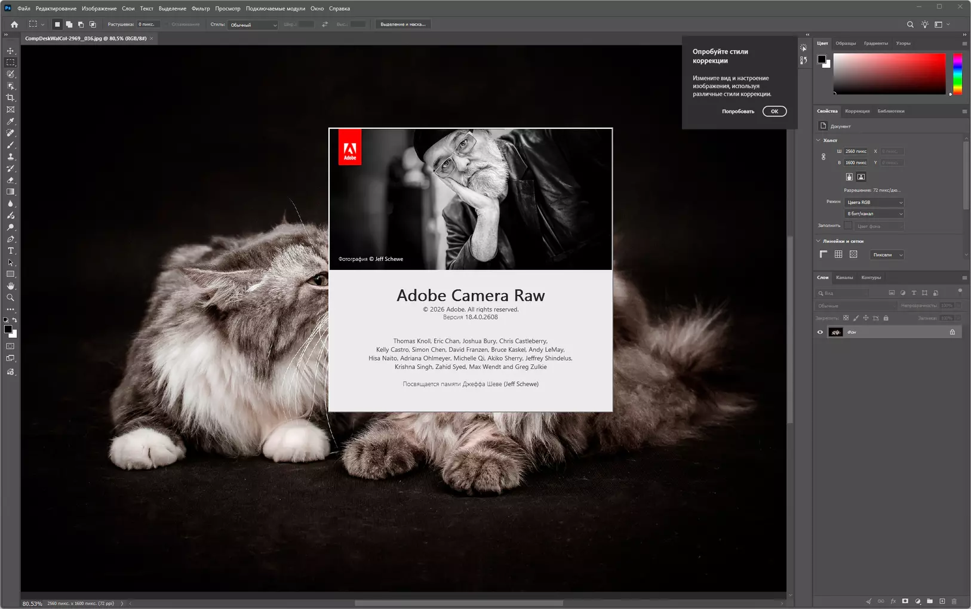Image resolution: width=971 pixels, height=609 pixels.
Task: Set canvas to landscape orientation
Action: [x=861, y=177]
